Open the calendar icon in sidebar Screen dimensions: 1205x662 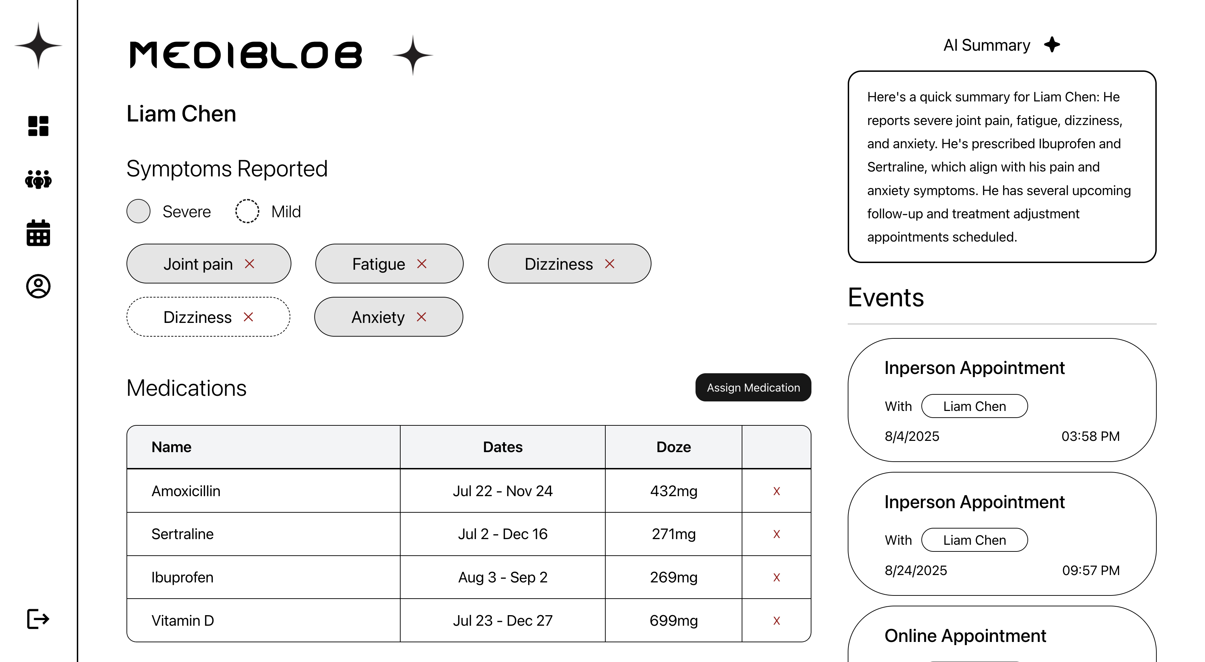click(38, 233)
